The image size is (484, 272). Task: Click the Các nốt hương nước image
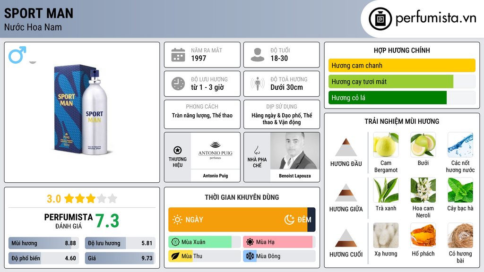tap(460, 144)
